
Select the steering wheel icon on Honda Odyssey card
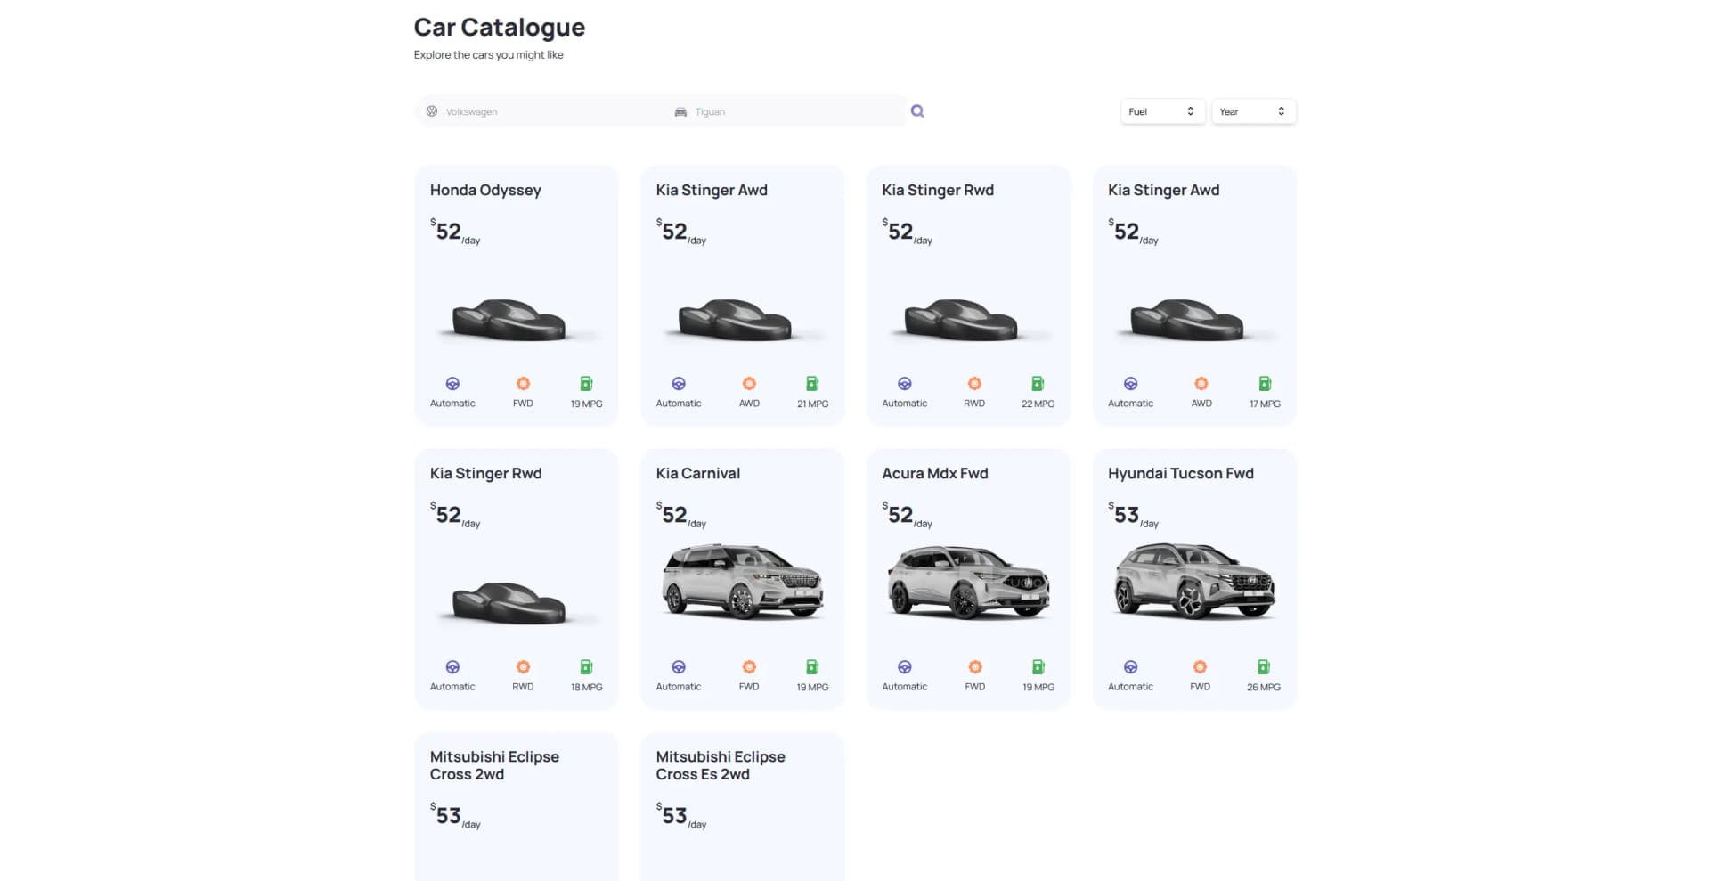point(452,383)
